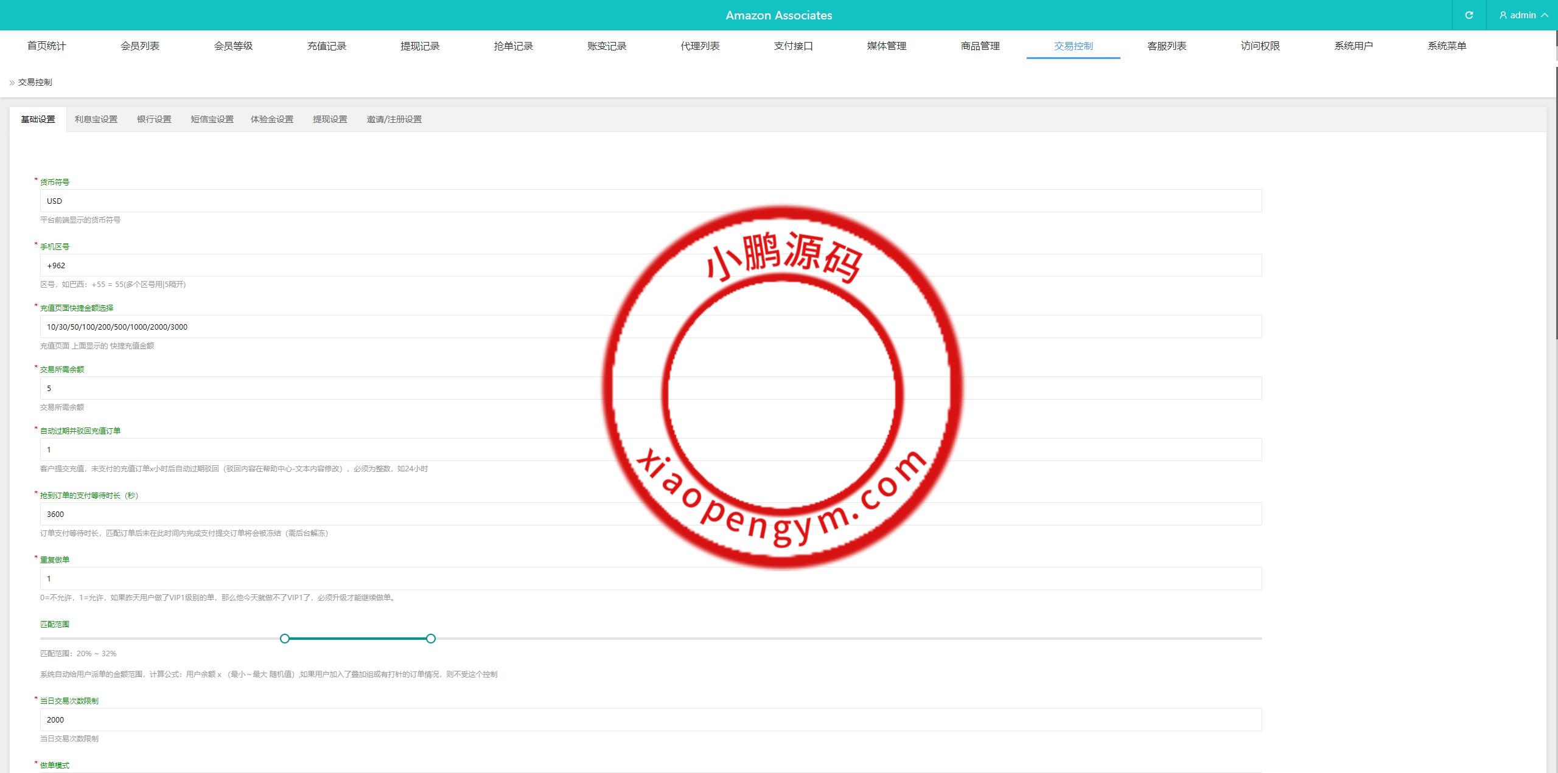Screen dimensions: 1558x773
Task: Switch to 利息宝设置 tab
Action: tap(96, 119)
